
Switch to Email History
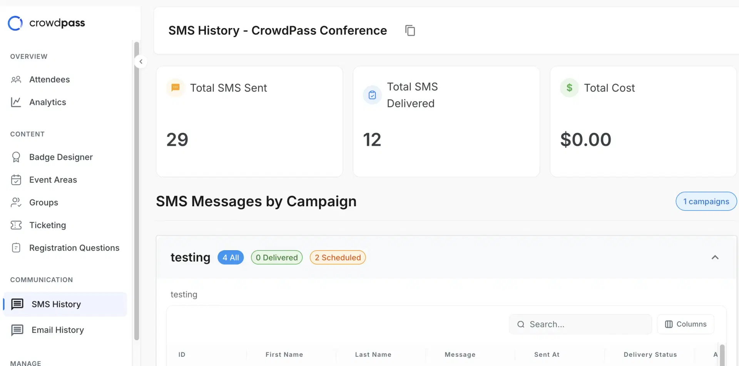[57, 330]
